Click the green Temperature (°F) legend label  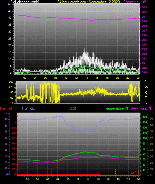[x=117, y=108]
